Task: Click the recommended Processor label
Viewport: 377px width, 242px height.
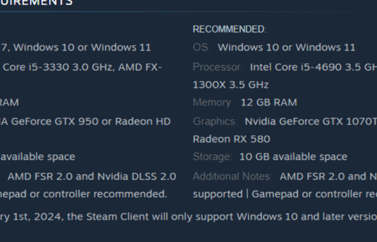Action: tap(218, 67)
